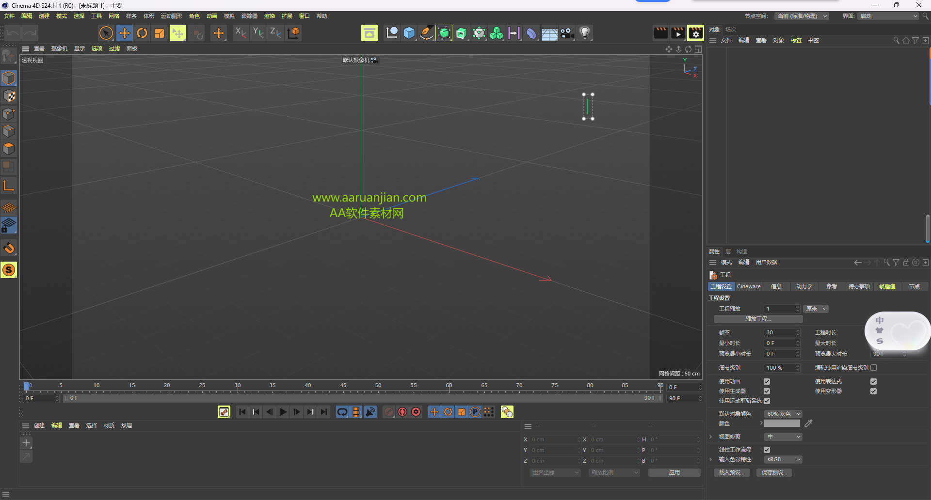Enable 编辑使用渲染细节级别
Image resolution: width=931 pixels, height=500 pixels.
pyautogui.click(x=874, y=368)
